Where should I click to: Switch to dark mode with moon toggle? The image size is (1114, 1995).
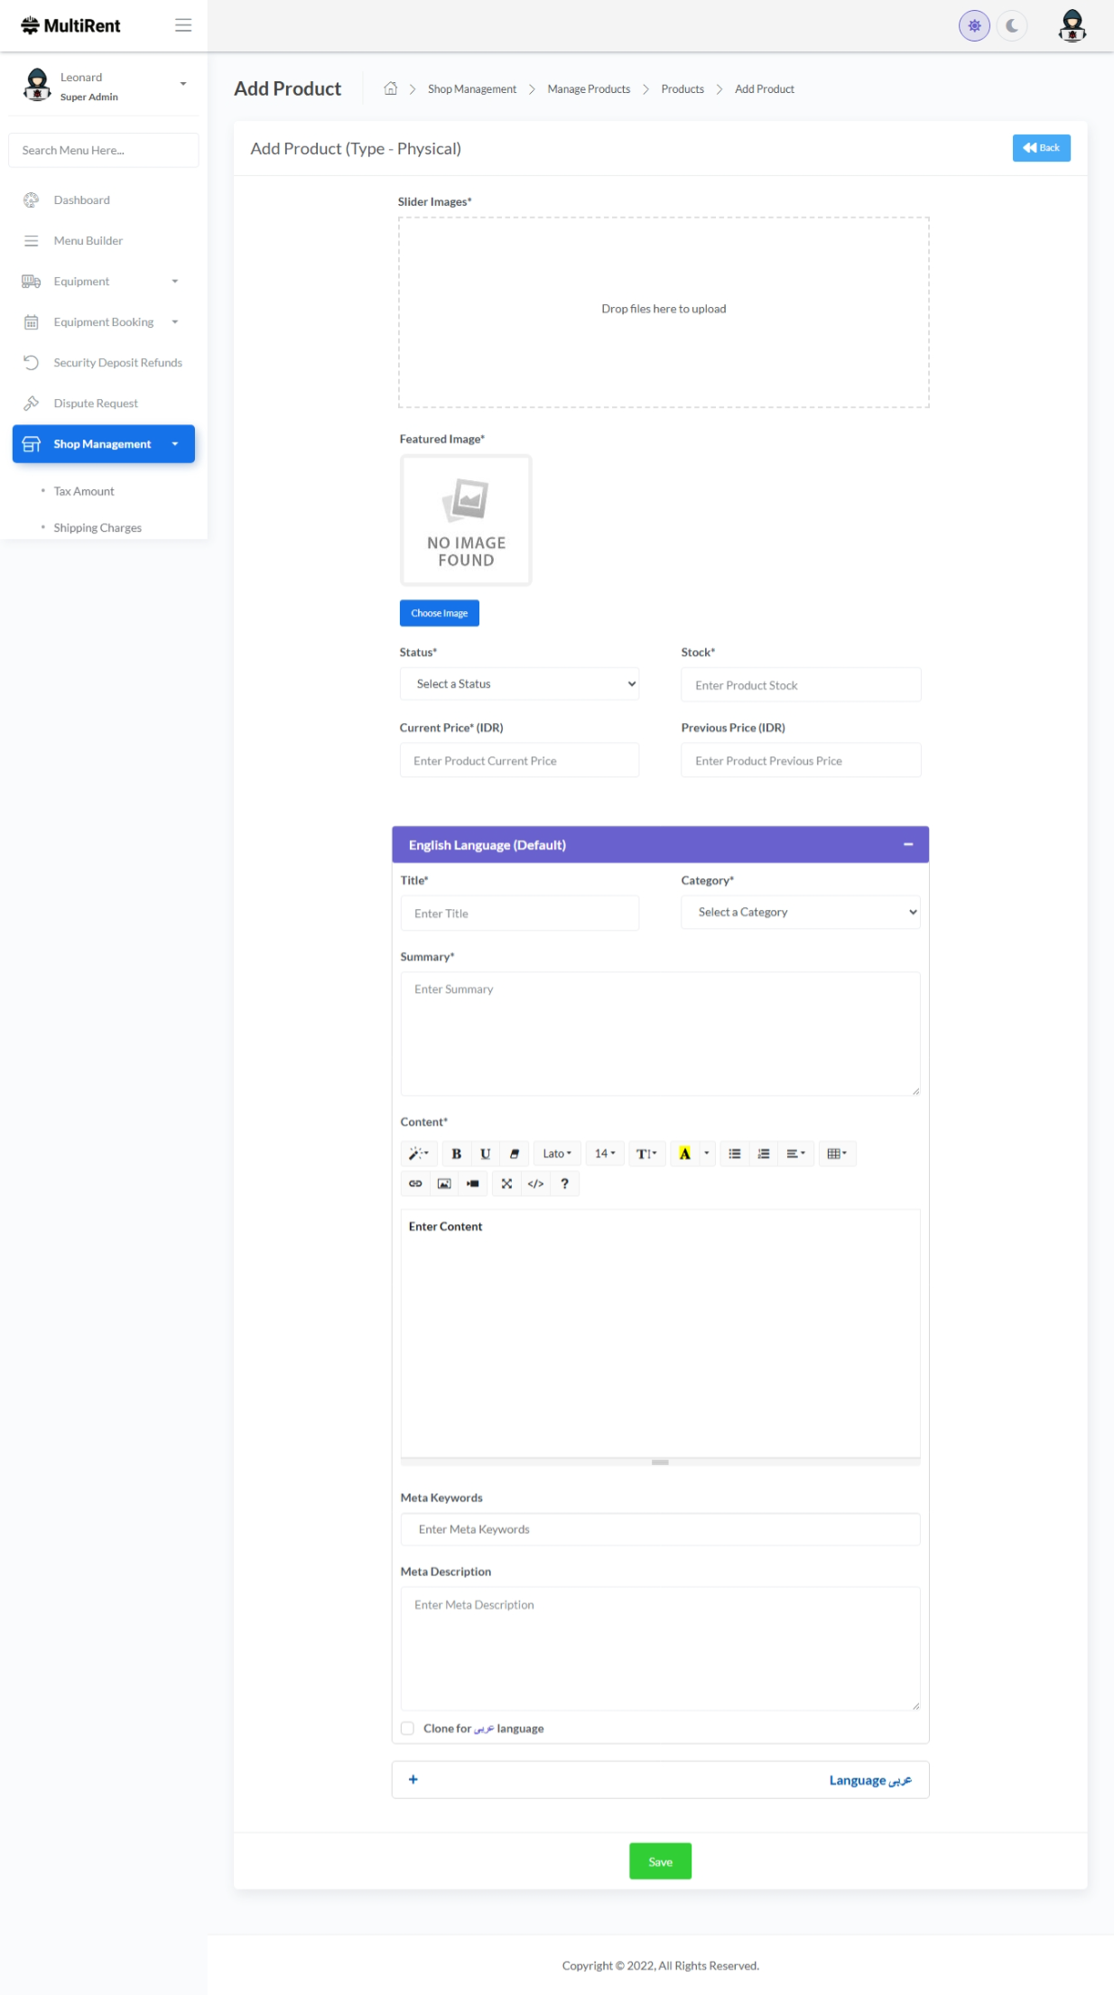pyautogui.click(x=1012, y=26)
